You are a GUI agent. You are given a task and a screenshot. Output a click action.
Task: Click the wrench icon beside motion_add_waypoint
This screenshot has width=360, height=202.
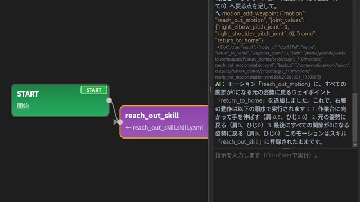[218, 13]
